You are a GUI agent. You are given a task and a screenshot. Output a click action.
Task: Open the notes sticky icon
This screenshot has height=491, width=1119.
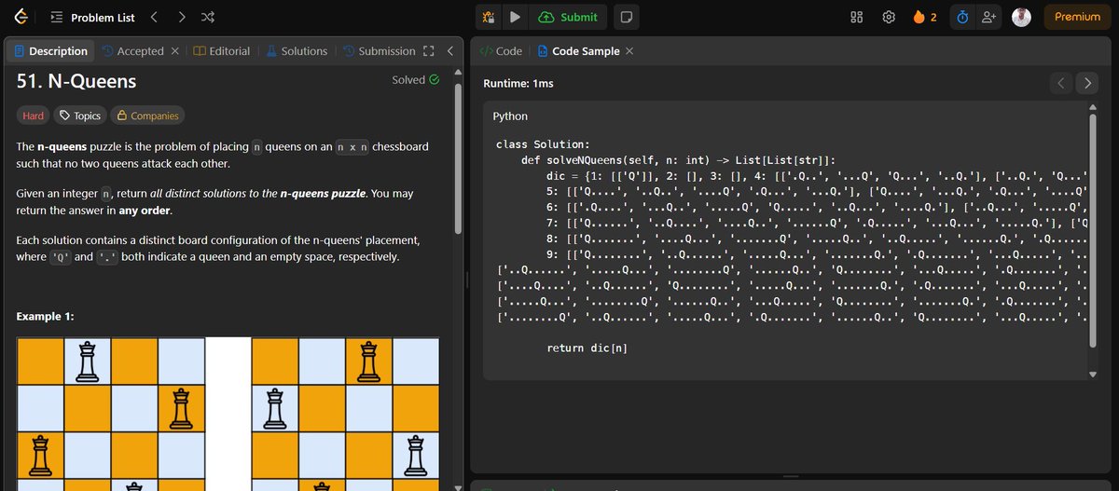628,17
